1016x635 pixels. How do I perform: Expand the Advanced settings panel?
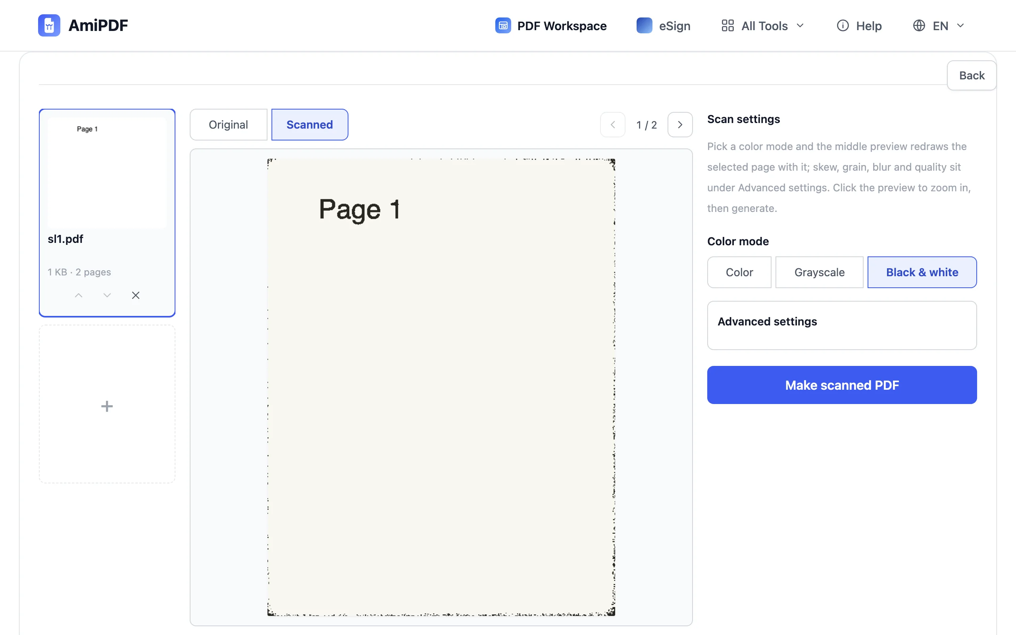click(x=842, y=325)
